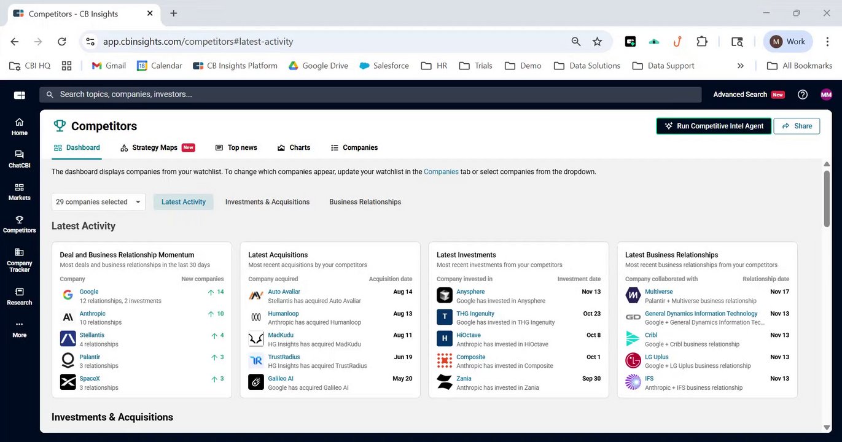Click the Auto Avaliar logo icon
This screenshot has height=442, width=842.
(x=256, y=295)
